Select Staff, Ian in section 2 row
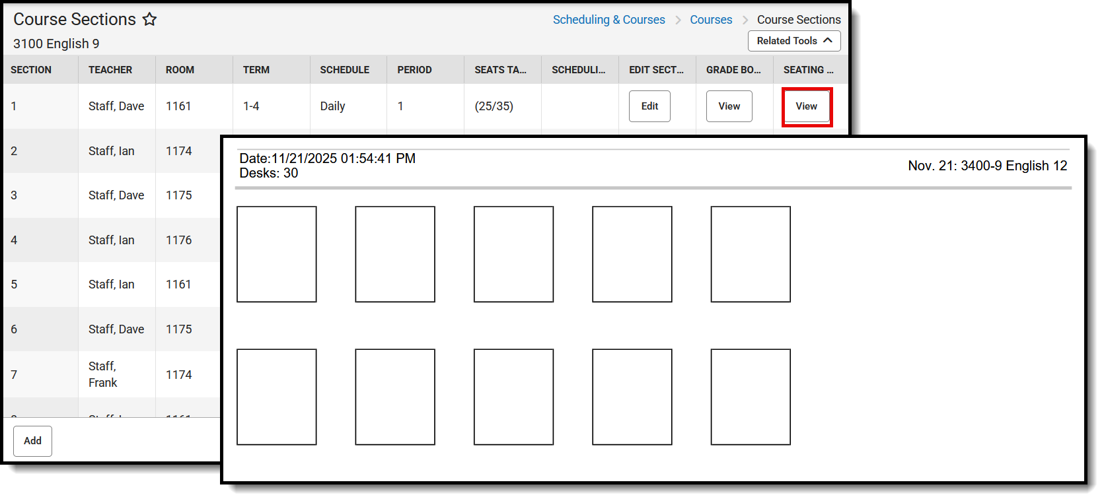The image size is (1104, 501). point(112,151)
